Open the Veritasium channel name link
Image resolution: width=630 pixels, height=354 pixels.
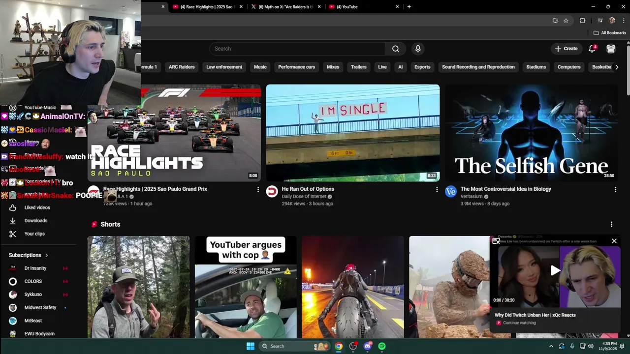tap(472, 197)
